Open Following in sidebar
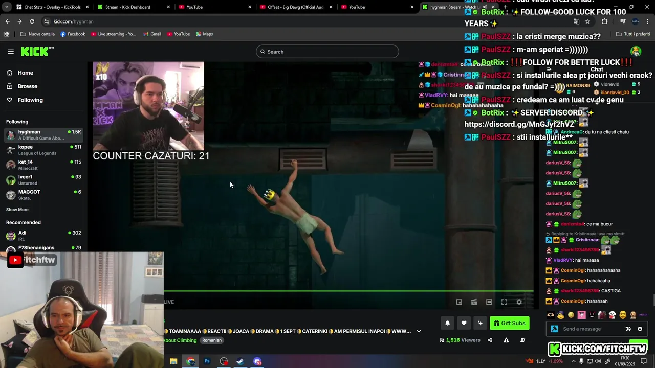 coord(25,100)
